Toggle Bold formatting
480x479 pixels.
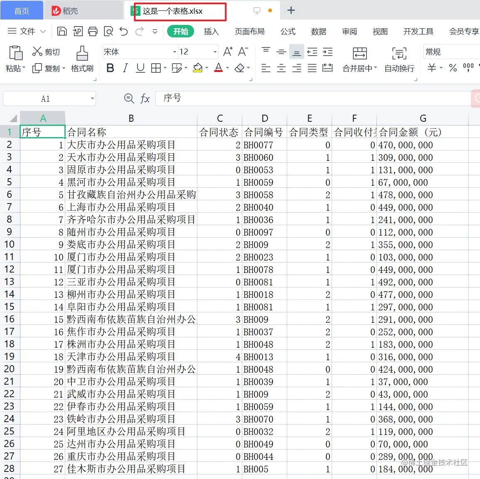(110, 68)
